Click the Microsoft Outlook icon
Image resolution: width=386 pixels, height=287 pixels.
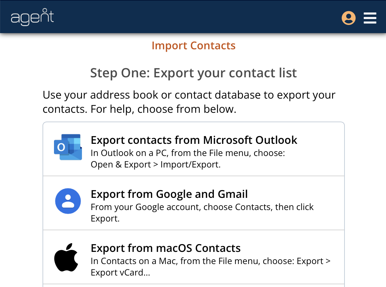pos(68,147)
